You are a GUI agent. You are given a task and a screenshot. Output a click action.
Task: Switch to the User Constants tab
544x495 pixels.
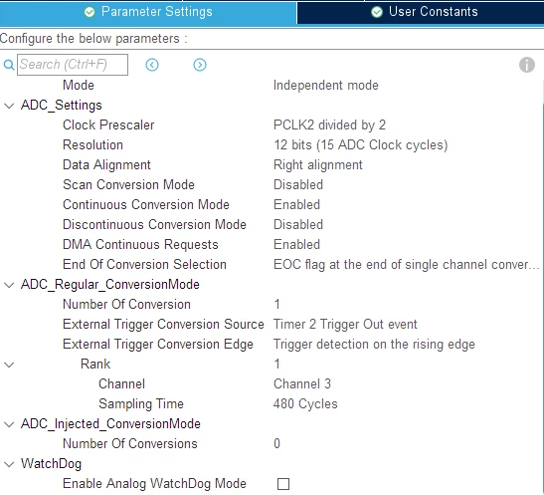tap(420, 12)
